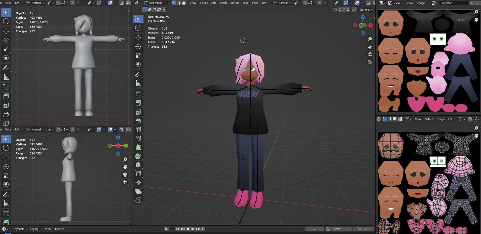This screenshot has width=481, height=234.
Task: Click the Bevel tool in main viewport
Action: click(x=138, y=121)
